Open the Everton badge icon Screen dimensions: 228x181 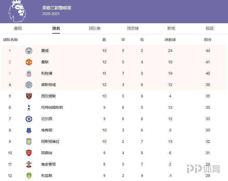pyautogui.click(x=29, y=130)
